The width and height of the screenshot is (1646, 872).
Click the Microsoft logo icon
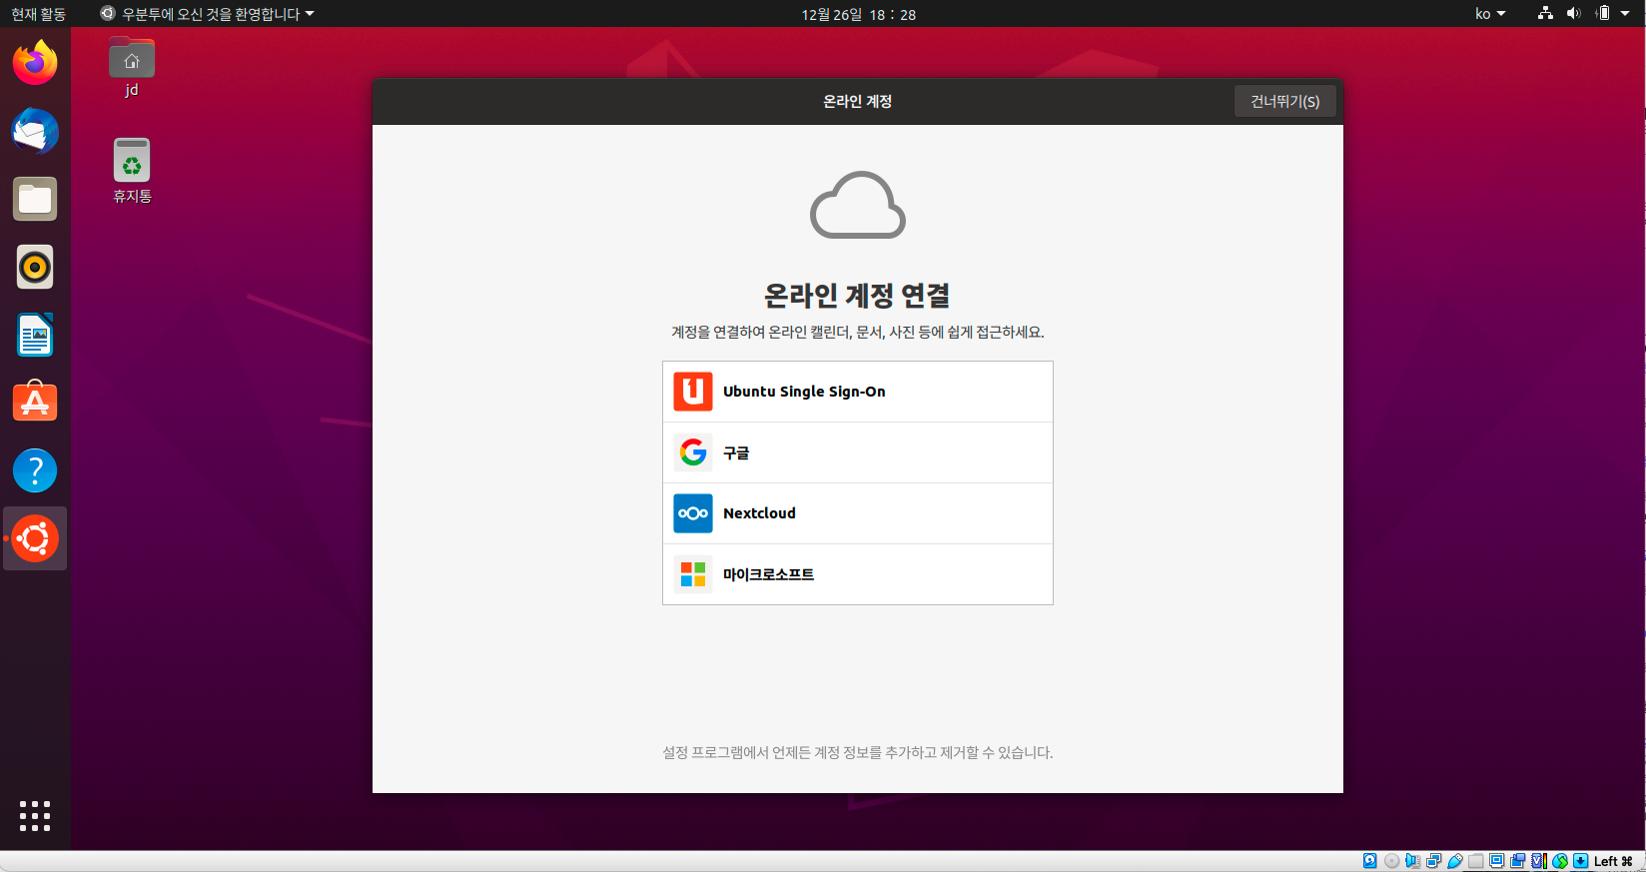pyautogui.click(x=692, y=574)
